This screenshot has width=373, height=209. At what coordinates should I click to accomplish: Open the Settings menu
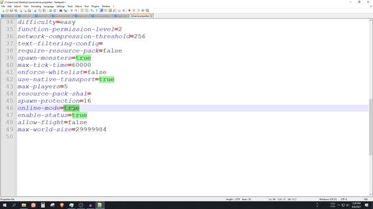[61, 6]
